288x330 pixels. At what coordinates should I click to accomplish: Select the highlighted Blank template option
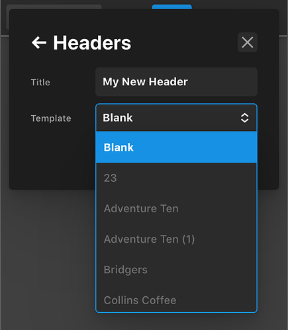click(176, 147)
